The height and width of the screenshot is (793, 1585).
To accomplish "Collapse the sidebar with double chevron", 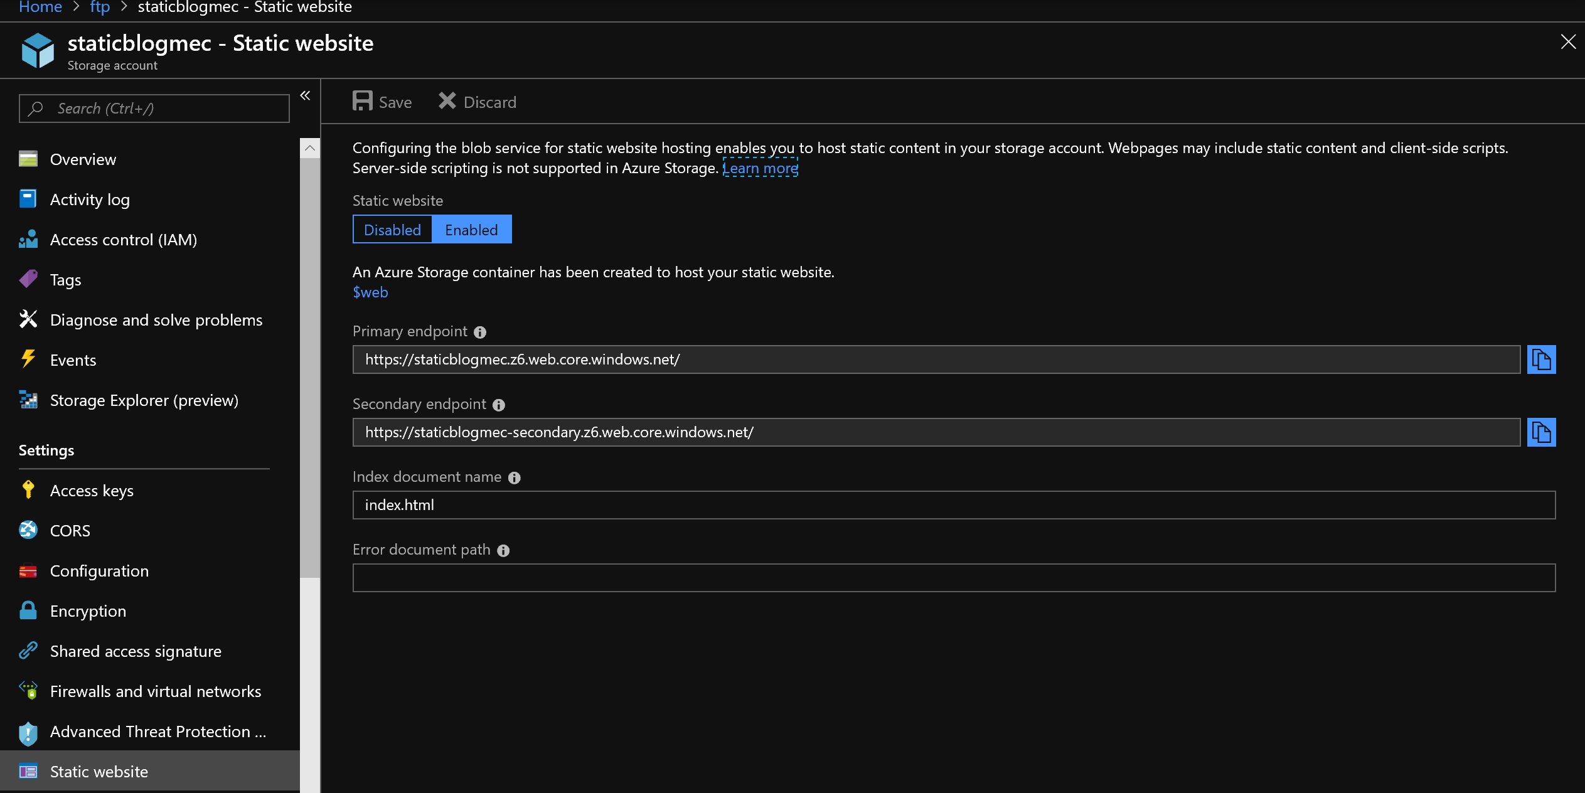I will pyautogui.click(x=306, y=96).
